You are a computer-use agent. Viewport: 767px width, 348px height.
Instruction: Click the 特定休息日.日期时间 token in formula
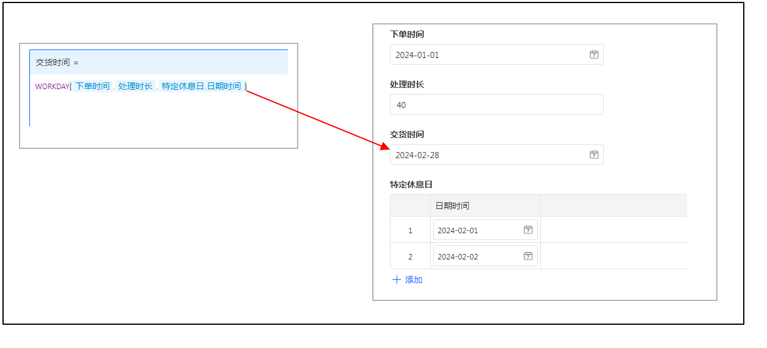pos(201,87)
